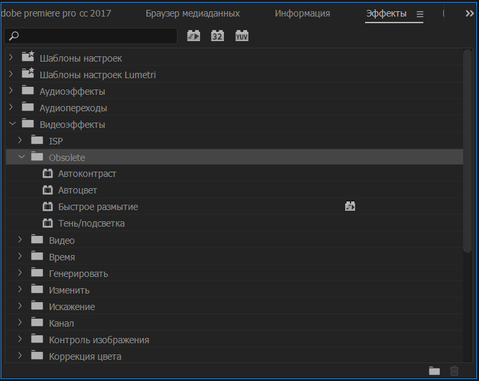Click the Видео folder icon
The image size is (479, 381).
coord(37,239)
